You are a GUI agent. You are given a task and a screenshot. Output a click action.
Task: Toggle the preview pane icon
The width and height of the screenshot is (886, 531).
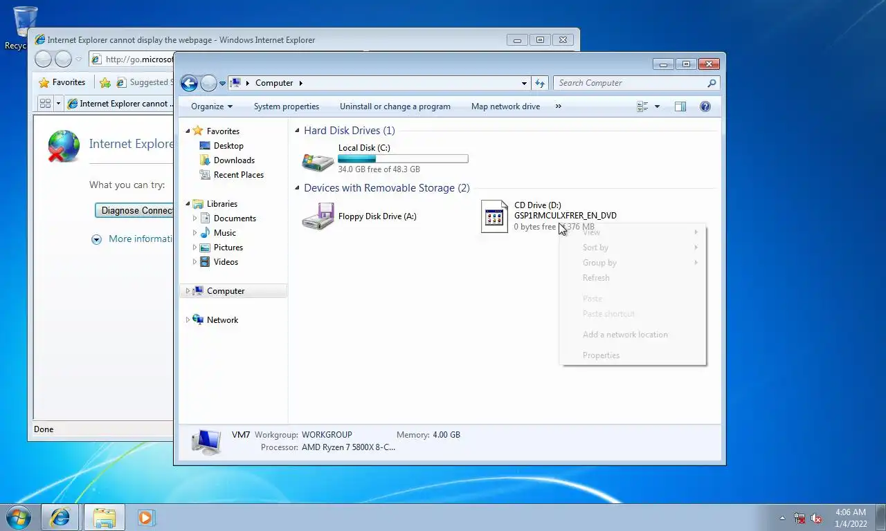coord(680,106)
